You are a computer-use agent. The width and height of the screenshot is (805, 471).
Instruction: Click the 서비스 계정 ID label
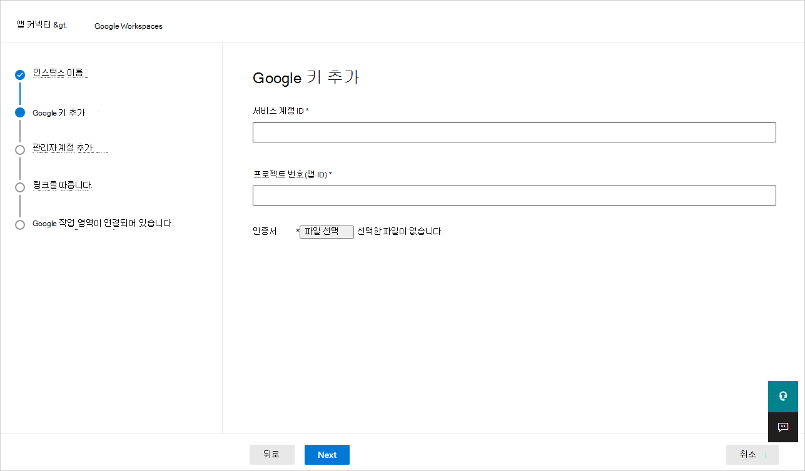click(x=281, y=111)
